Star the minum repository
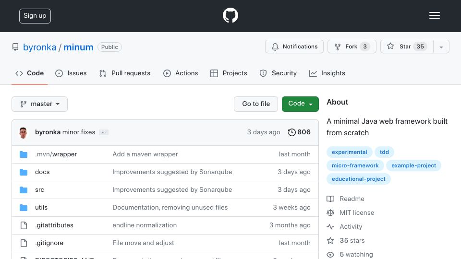This screenshot has height=259, width=461. 407,47
